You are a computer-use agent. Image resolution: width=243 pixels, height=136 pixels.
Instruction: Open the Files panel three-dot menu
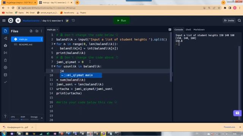[41, 31]
